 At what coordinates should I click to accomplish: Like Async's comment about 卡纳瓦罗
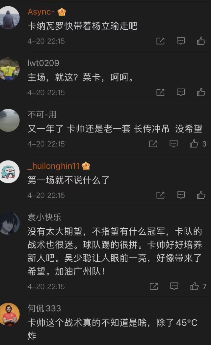click(x=201, y=41)
